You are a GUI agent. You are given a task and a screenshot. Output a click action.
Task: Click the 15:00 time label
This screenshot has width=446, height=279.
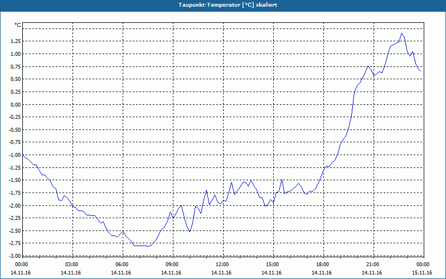(273, 264)
